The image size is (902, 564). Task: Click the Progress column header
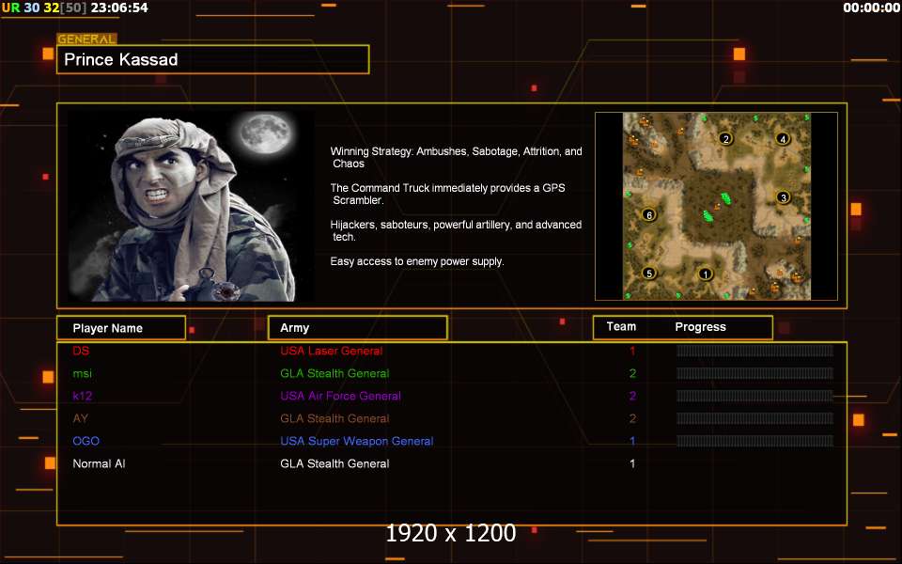coord(700,327)
